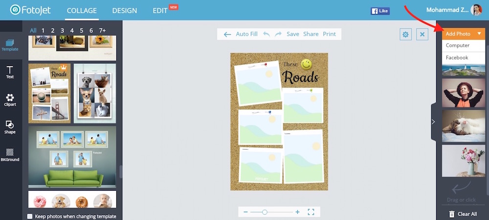Viewport: 489px width, 220px height.
Task: Open the BKGround panel
Action: pyautogui.click(x=10, y=155)
